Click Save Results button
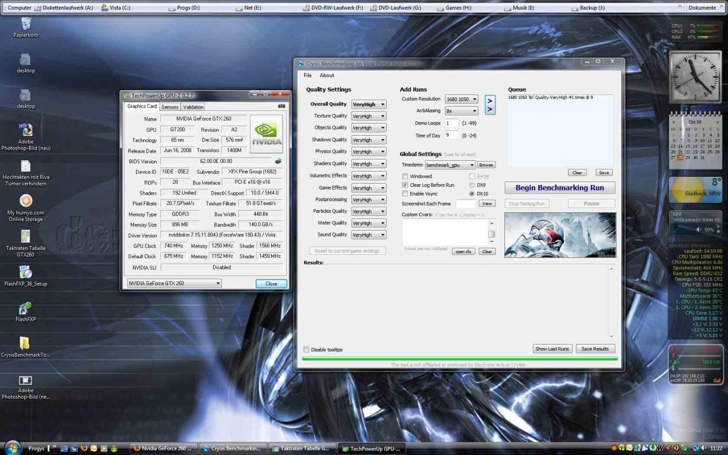Image resolution: width=728 pixels, height=455 pixels. (595, 349)
